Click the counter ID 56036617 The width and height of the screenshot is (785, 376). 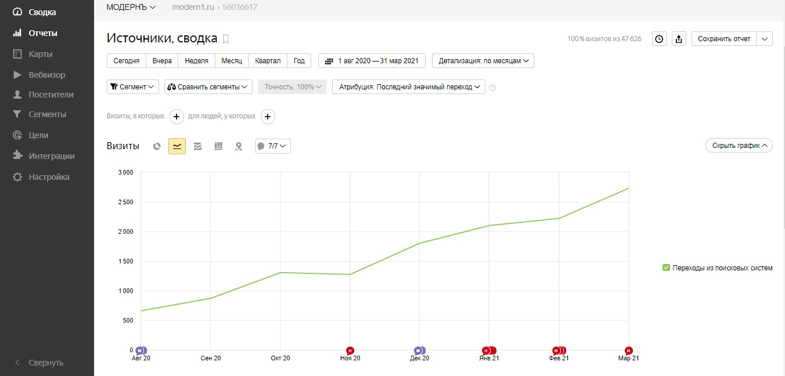[x=240, y=7]
